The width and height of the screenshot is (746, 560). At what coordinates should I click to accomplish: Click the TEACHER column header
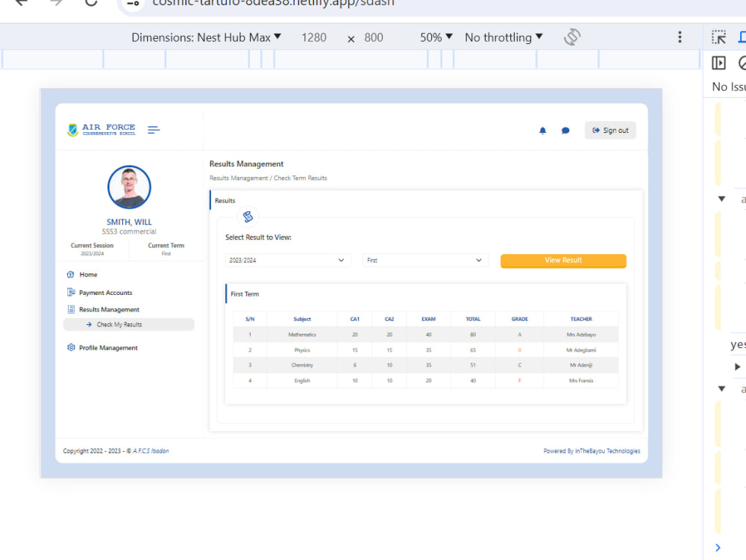[581, 319]
